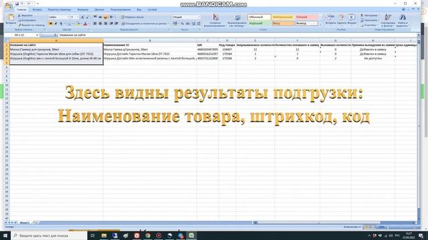
Task: Switch to the Данные ribbon tab
Action: pos(100,9)
